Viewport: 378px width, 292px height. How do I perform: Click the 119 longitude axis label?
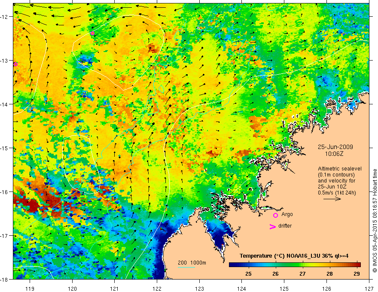[x=30, y=289]
